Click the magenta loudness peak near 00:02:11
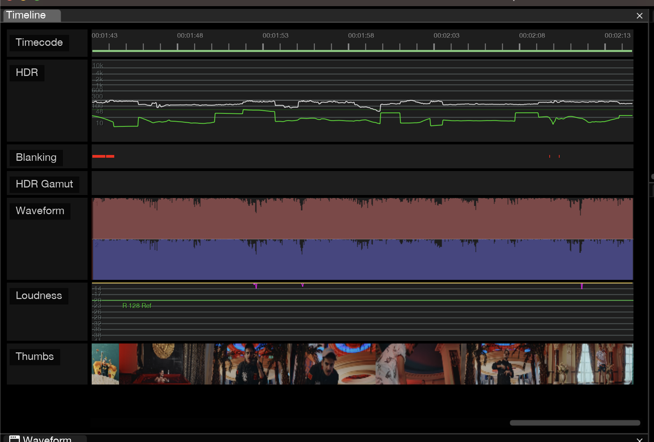Viewport: 654px width, 442px height. click(x=581, y=286)
